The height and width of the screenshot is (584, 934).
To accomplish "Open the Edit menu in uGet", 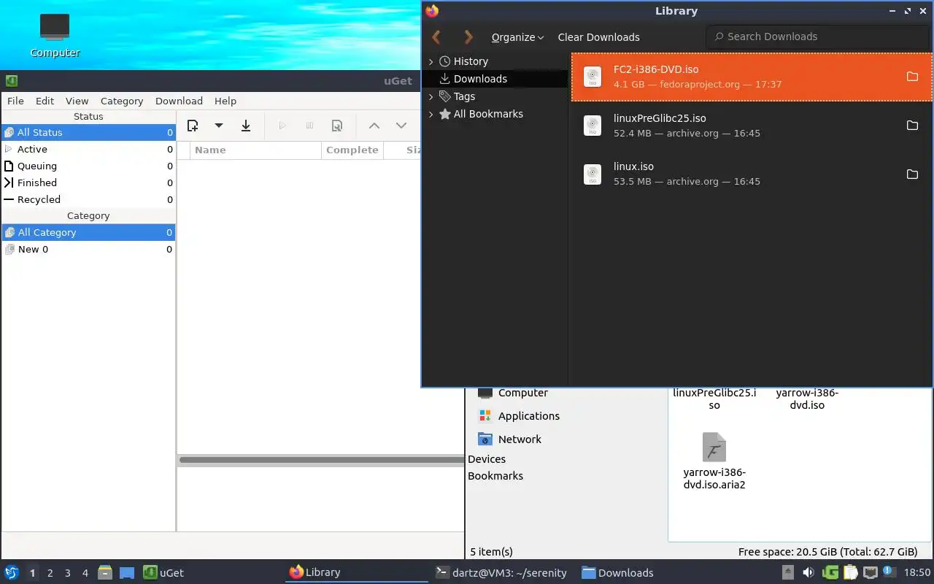I will [45, 101].
